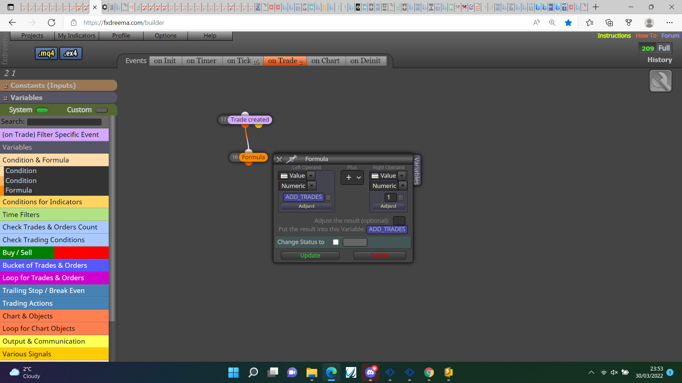The width and height of the screenshot is (682, 383).
Task: Open the My Indicators menu
Action: click(x=77, y=35)
